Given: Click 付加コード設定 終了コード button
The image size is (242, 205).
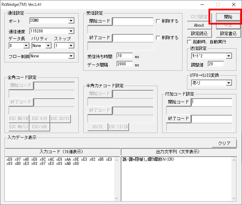Looking at the screenshot, I should click(179, 119).
